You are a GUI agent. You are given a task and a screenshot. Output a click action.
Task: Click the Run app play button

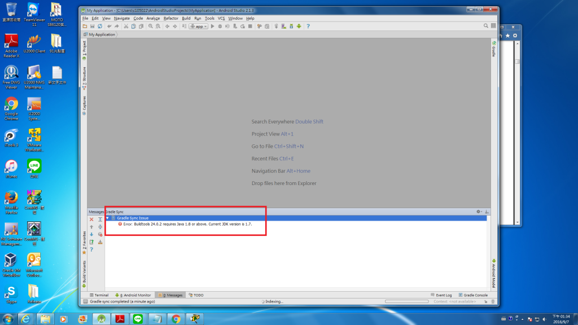(x=212, y=26)
